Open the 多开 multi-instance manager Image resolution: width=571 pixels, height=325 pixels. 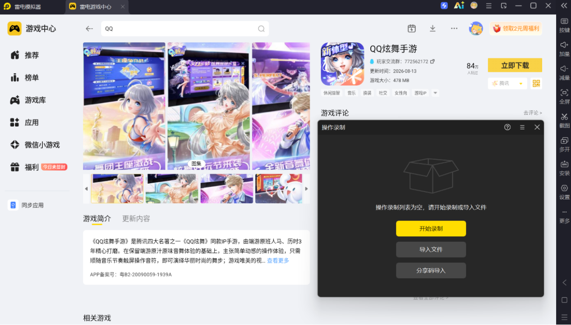[x=564, y=144]
